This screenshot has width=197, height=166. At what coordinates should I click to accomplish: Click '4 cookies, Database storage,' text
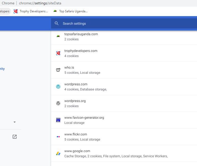click(x=86, y=89)
